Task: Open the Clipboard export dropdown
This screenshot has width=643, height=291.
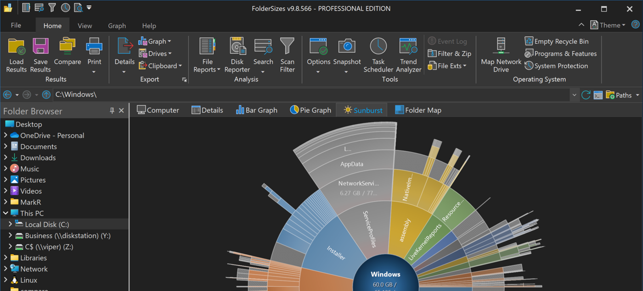Action: (160, 66)
